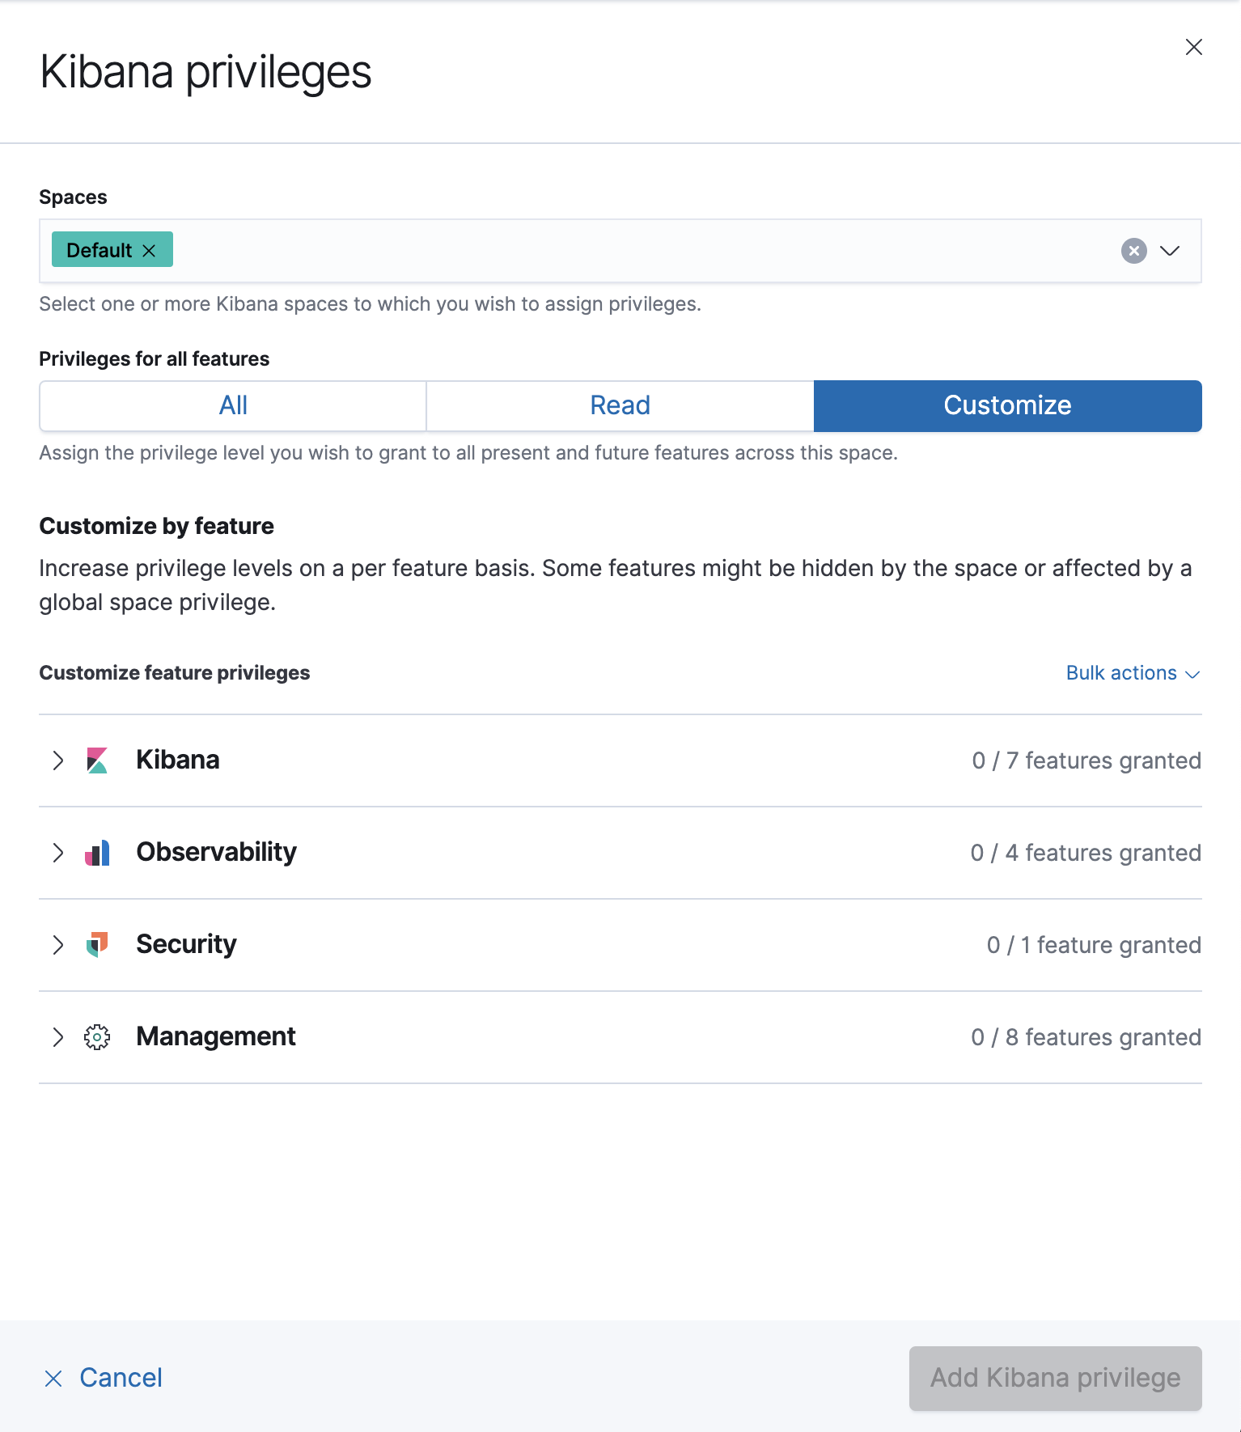Viewport: 1241px width, 1432px height.
Task: Click inside the Spaces combo box field
Action: (620, 251)
